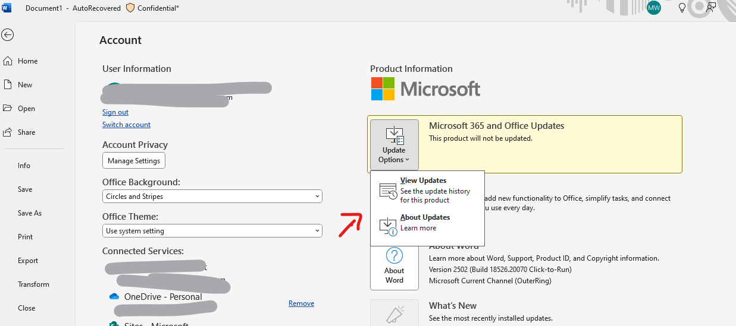This screenshot has width=736, height=326.
Task: Click the Sign out link
Action: [115, 112]
